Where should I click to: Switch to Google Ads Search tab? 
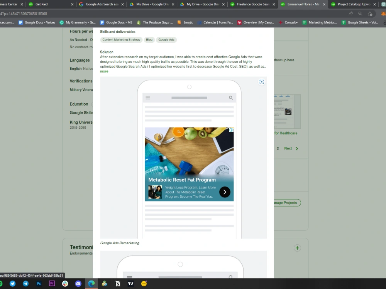pyautogui.click(x=101, y=4)
